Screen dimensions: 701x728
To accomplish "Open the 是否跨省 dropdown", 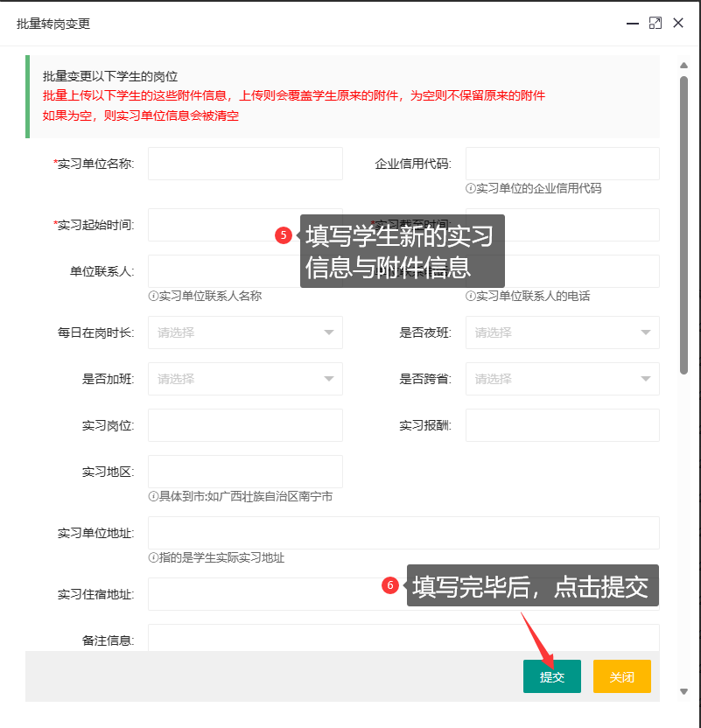I will pyautogui.click(x=561, y=379).
